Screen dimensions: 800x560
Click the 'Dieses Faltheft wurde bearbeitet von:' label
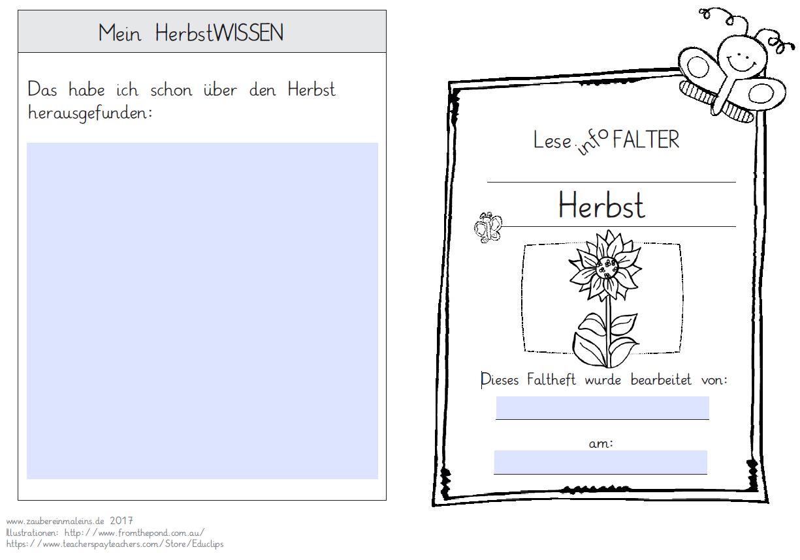604,379
